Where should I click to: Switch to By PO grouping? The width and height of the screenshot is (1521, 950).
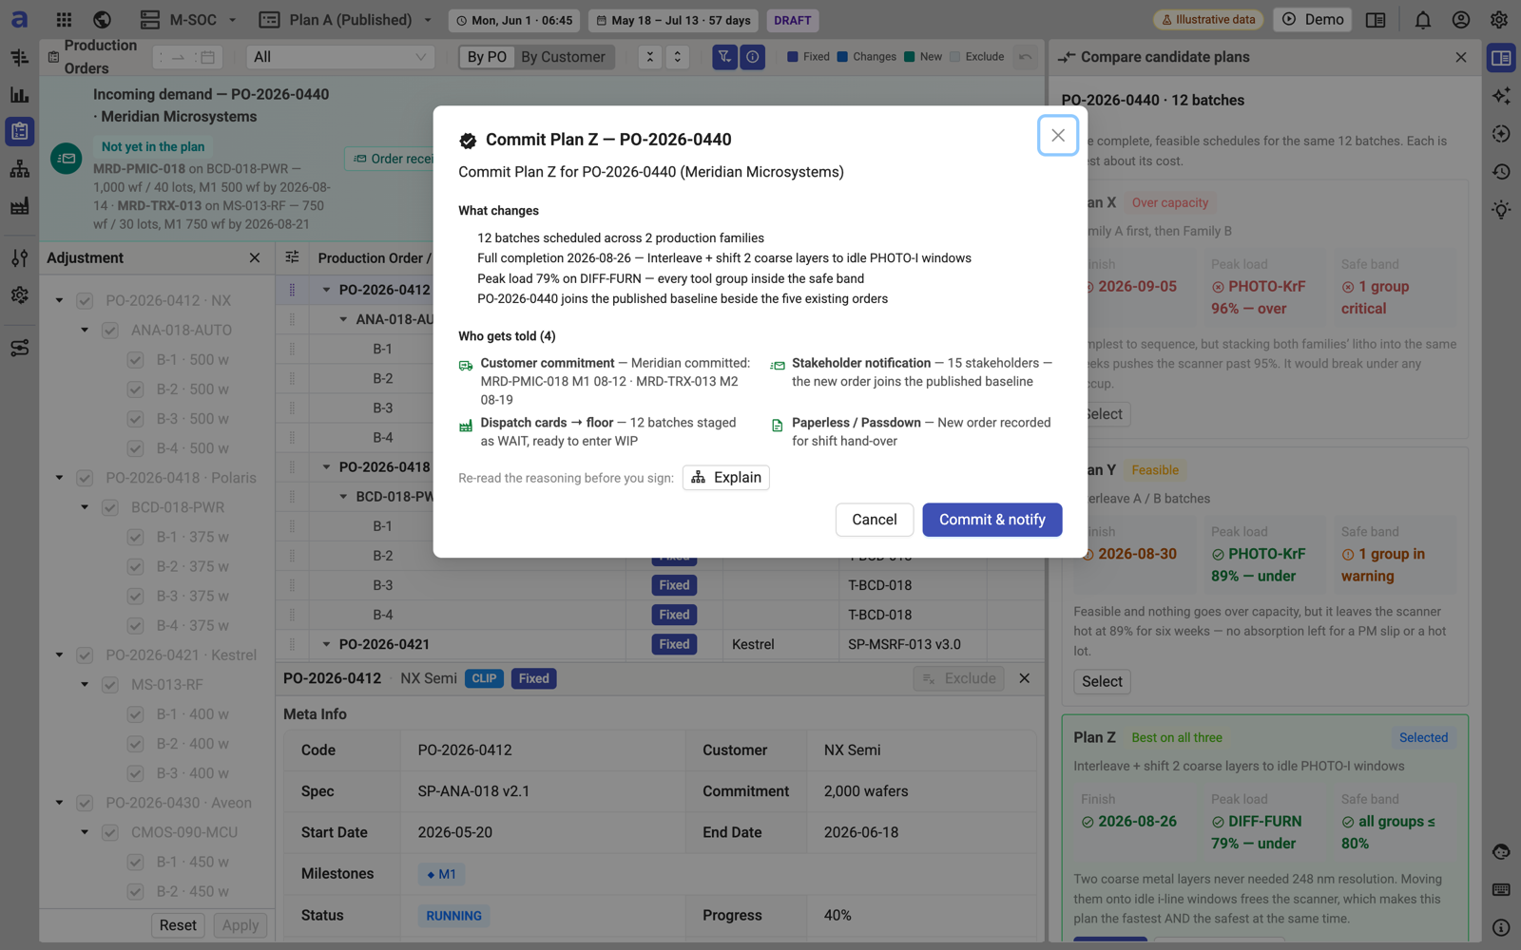pyautogui.click(x=487, y=57)
